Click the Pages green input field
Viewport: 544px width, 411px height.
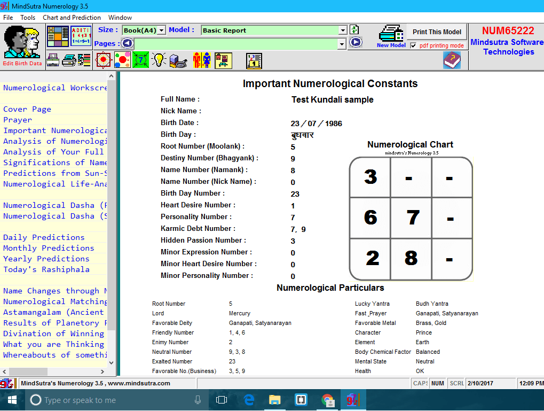[x=235, y=44]
